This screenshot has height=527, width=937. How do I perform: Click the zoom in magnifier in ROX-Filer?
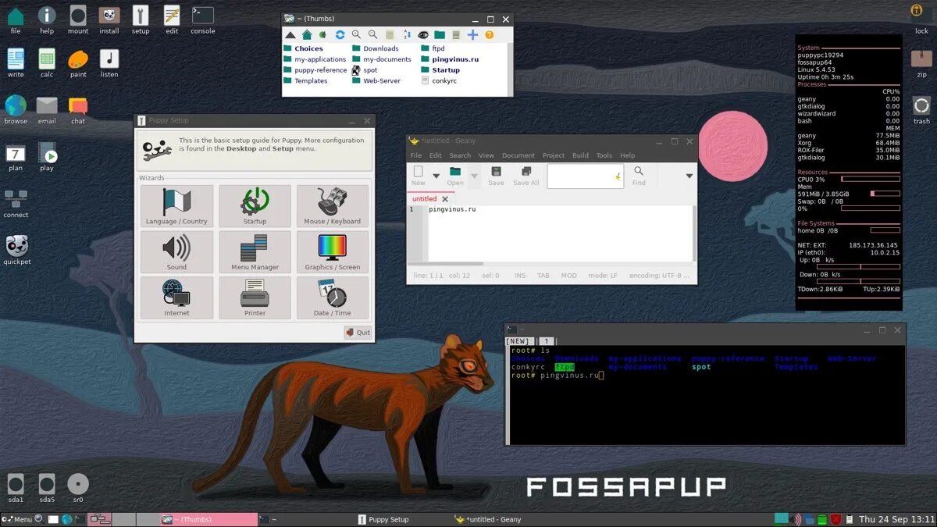356,35
